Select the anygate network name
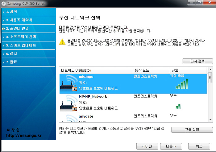 click(86, 116)
